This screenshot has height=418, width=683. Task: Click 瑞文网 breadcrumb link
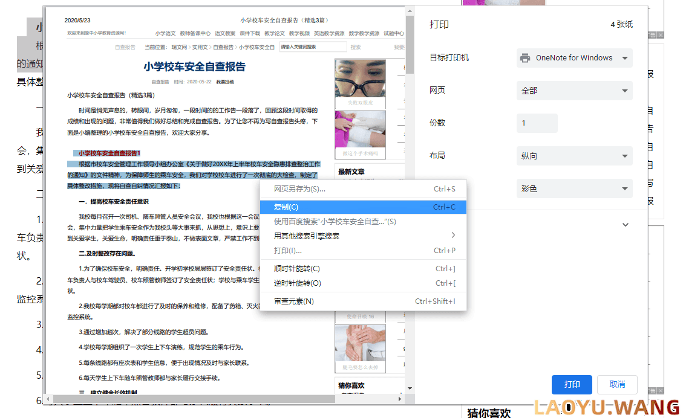tap(179, 47)
